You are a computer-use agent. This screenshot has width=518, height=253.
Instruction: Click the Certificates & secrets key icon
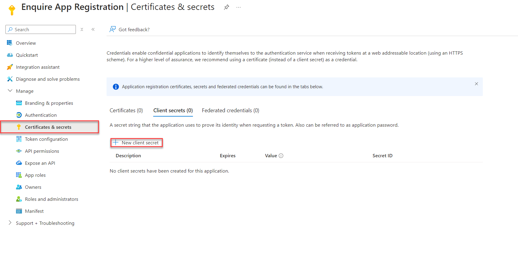click(x=19, y=127)
